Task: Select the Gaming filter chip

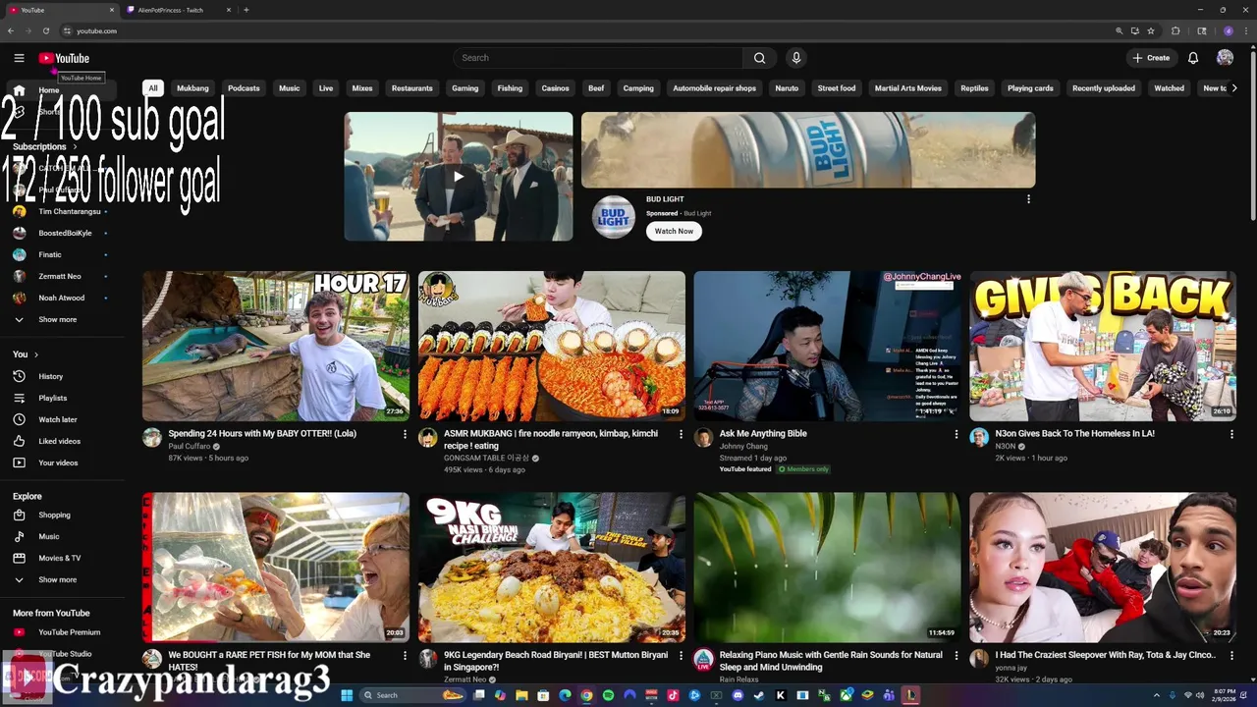Action: pos(465,88)
